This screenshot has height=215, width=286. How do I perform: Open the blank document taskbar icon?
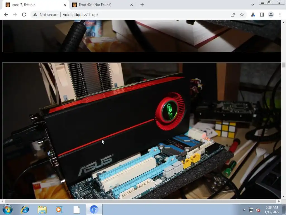(x=77, y=209)
